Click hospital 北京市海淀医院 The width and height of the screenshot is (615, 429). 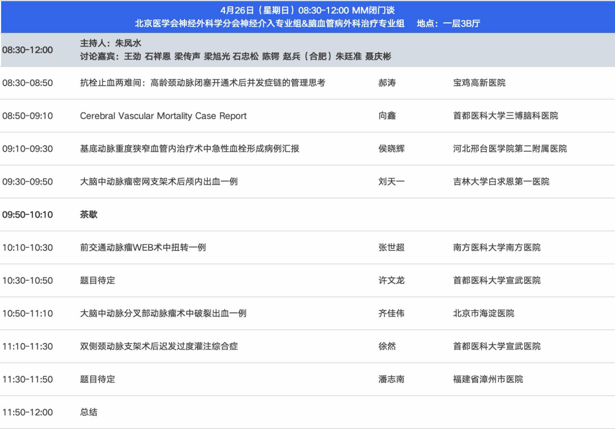[483, 313]
